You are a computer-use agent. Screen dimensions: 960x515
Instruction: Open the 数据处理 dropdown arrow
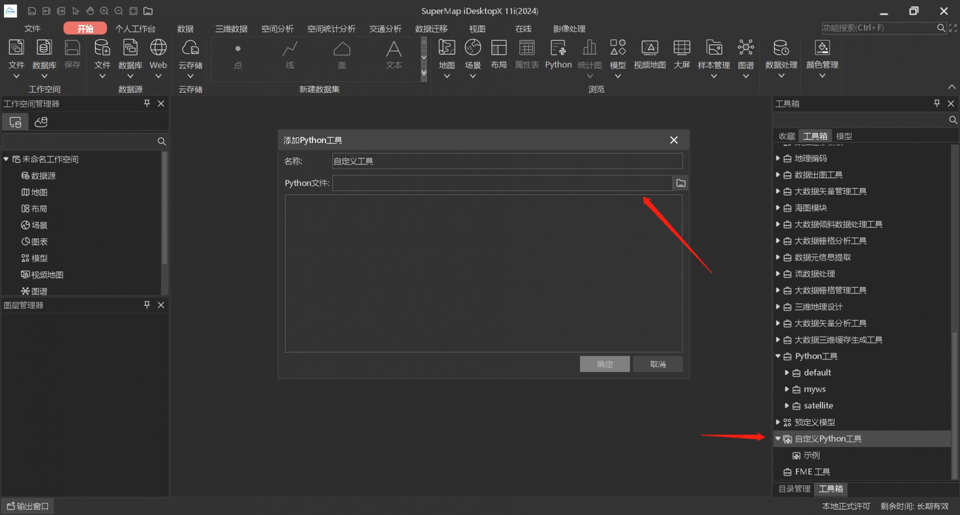781,76
